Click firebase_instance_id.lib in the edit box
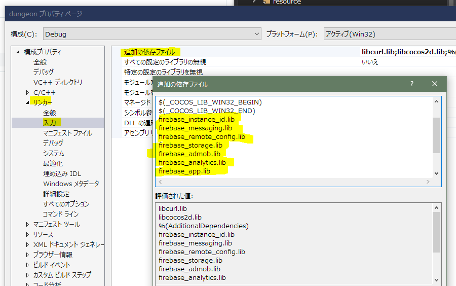 point(197,120)
